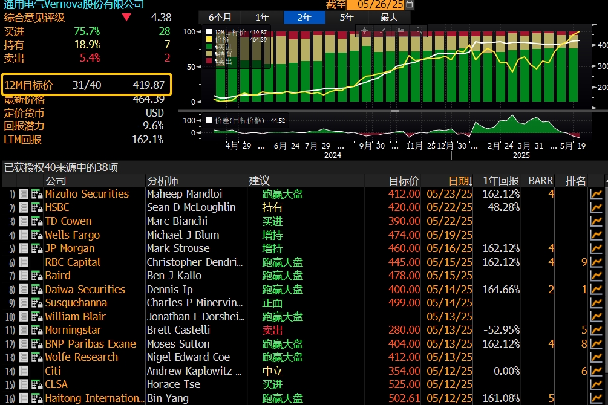The height and width of the screenshot is (405, 608).
Task: Sort table by BARR column header
Action: click(x=540, y=181)
